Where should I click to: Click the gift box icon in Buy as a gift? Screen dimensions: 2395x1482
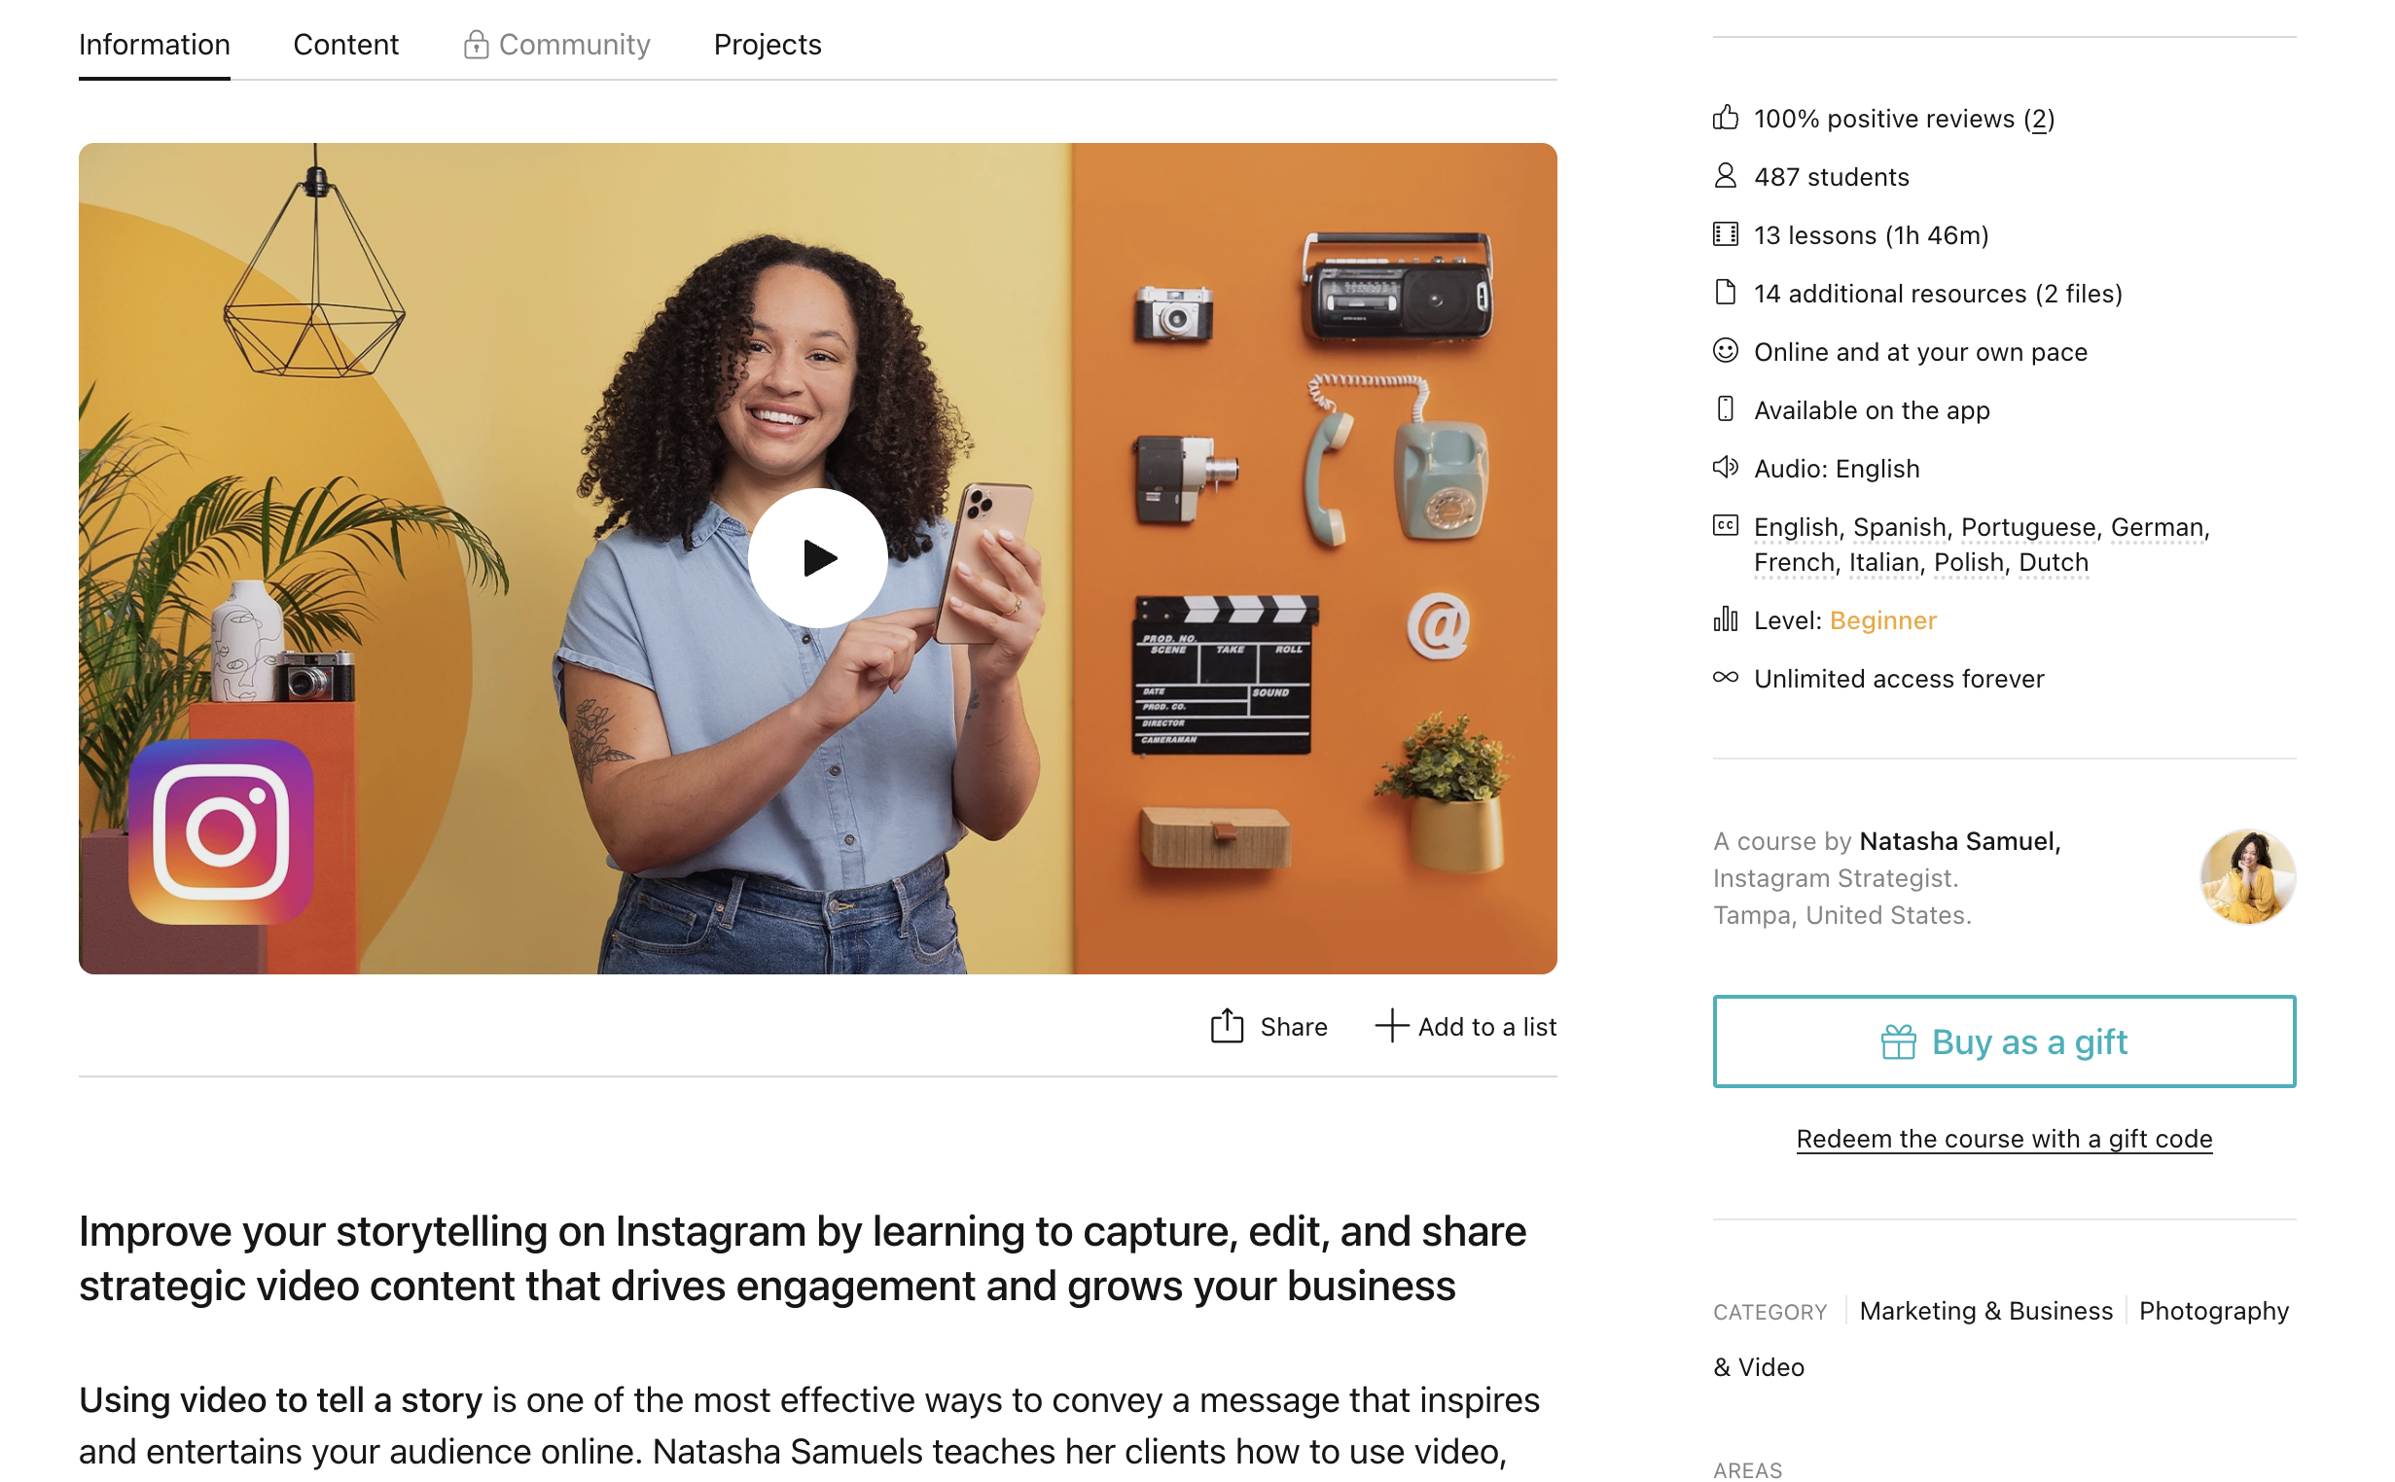coord(1897,1041)
